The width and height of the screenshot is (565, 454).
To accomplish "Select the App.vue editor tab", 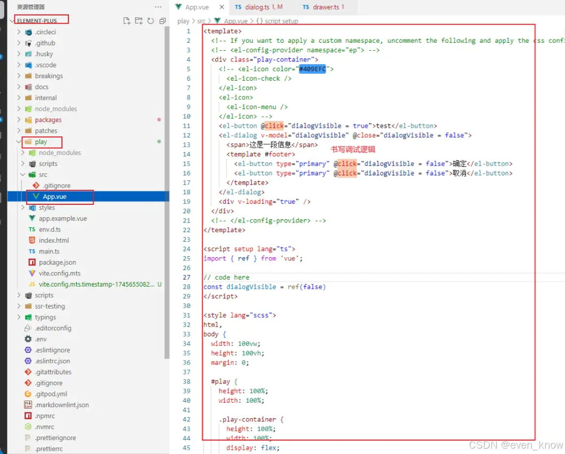I will coord(197,7).
